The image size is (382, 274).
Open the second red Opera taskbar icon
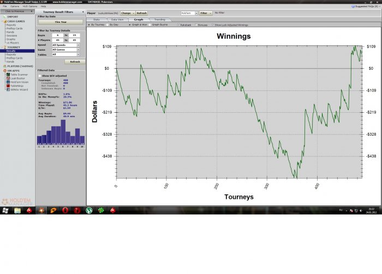(x=77, y=210)
